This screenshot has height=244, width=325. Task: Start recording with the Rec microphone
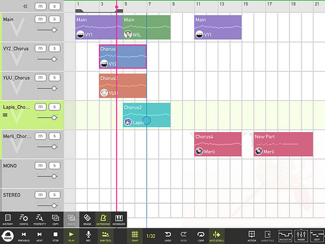click(x=88, y=236)
